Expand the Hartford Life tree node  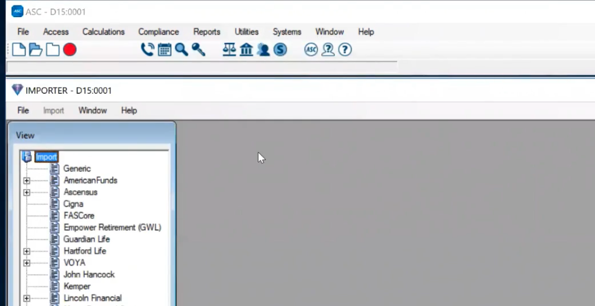pyautogui.click(x=27, y=251)
